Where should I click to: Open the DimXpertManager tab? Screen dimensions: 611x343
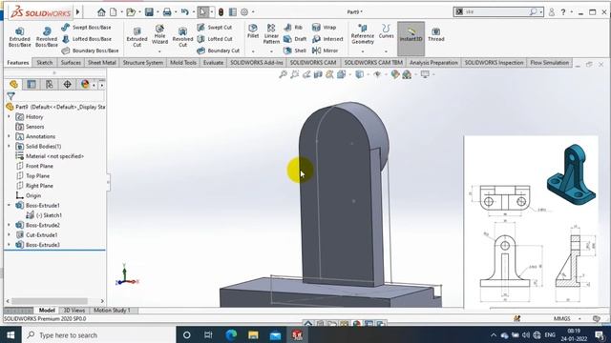click(x=68, y=84)
